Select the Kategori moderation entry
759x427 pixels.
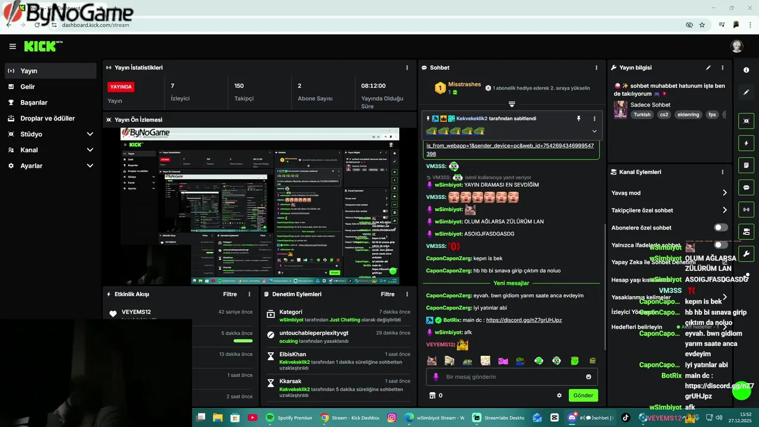338,316
